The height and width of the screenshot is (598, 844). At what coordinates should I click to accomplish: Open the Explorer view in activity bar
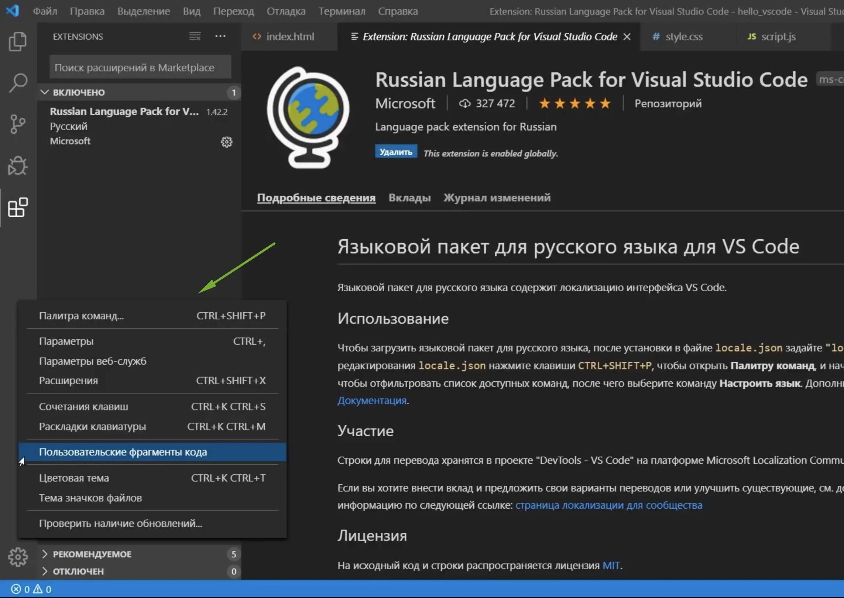coord(17,41)
